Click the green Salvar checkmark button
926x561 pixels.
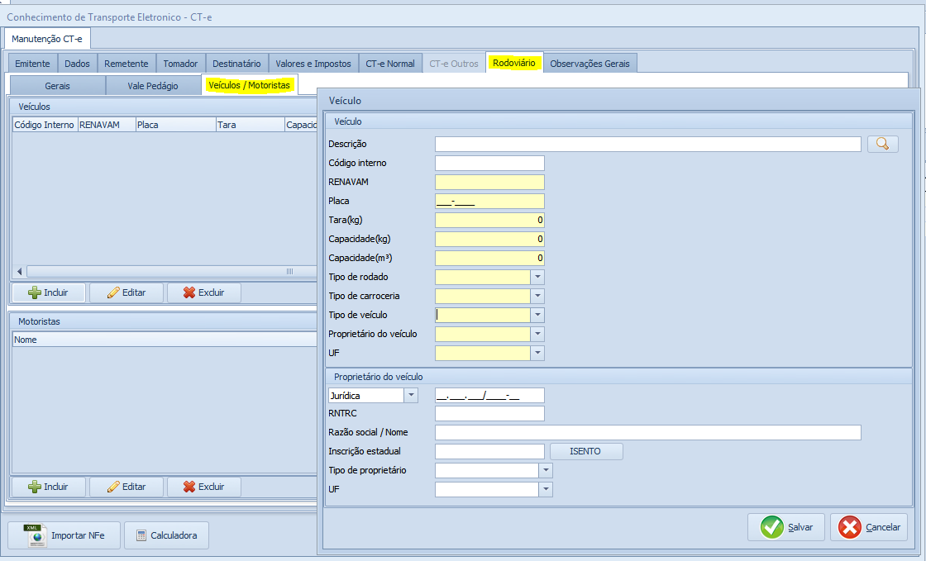coord(785,527)
